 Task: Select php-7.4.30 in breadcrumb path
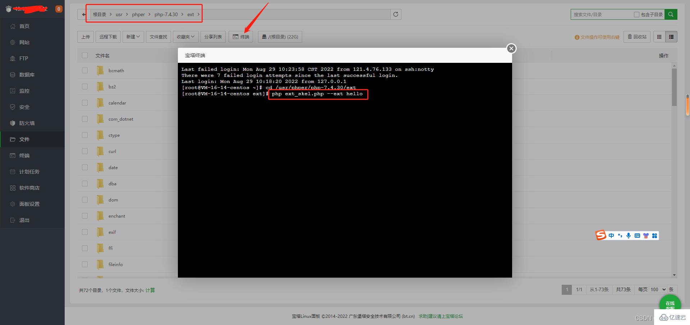pos(166,14)
